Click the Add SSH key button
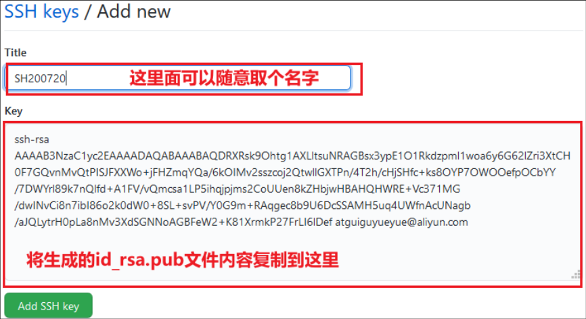586x319 pixels. click(49, 305)
